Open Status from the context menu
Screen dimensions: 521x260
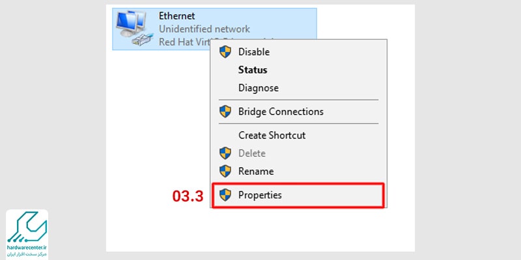[x=298, y=70]
